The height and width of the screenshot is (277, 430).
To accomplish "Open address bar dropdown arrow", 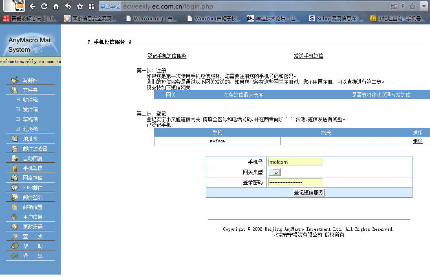I will 424,7.
